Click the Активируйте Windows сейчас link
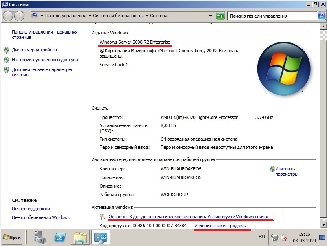The image size is (327, 246). pyautogui.click(x=239, y=217)
